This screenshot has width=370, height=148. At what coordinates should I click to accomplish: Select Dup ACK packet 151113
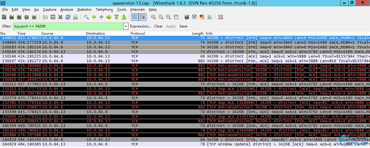pos(185,89)
